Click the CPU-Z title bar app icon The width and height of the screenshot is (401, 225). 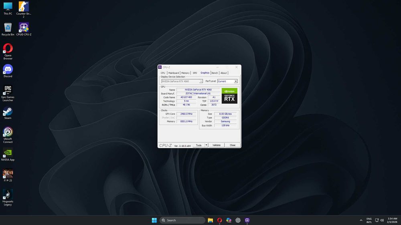pos(160,67)
